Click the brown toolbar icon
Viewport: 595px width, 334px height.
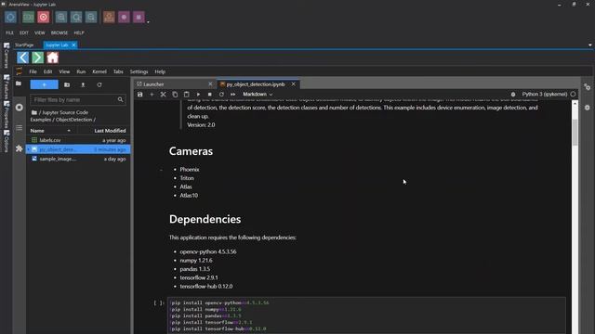109,17
